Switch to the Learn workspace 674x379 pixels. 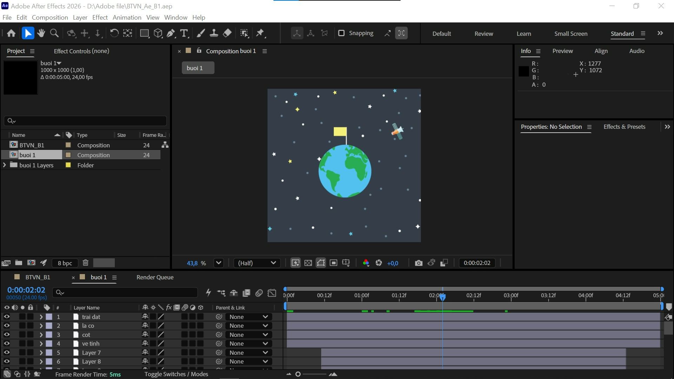(x=524, y=34)
